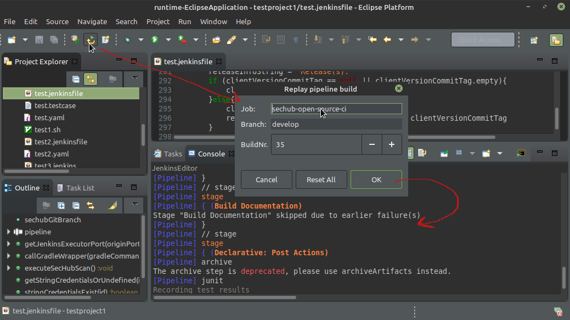570x320 pixels.
Task: Click the Display Selected Console icon
Action: click(459, 153)
